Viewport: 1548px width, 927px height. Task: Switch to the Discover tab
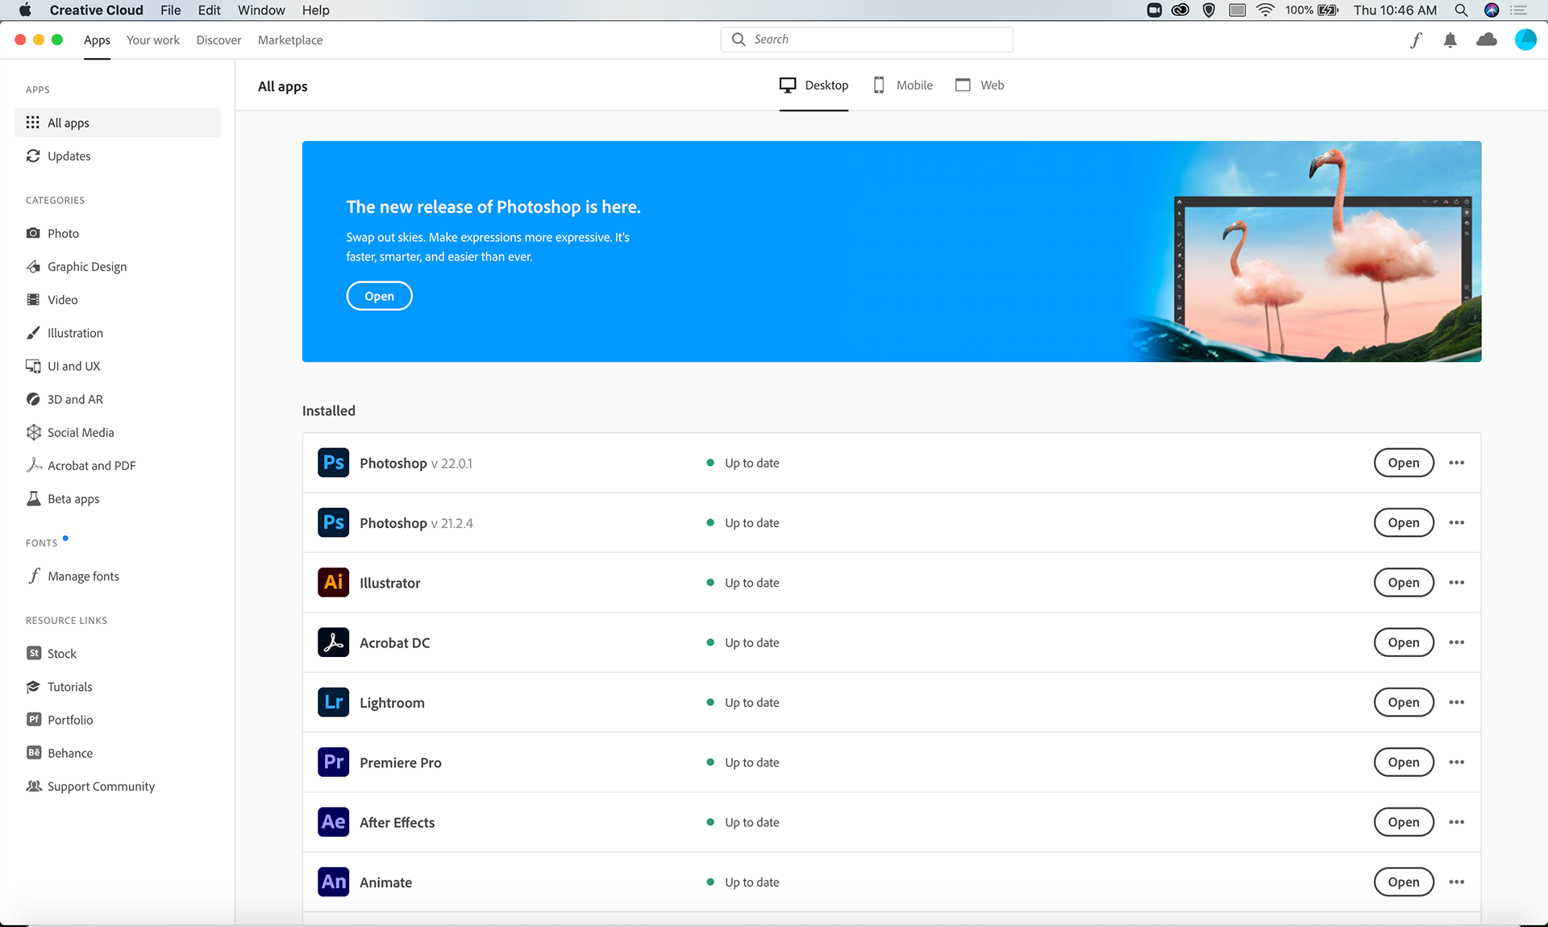click(x=218, y=39)
